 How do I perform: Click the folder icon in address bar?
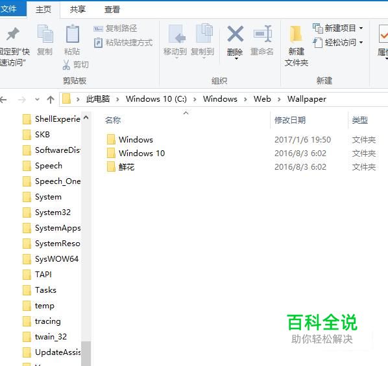click(66, 99)
